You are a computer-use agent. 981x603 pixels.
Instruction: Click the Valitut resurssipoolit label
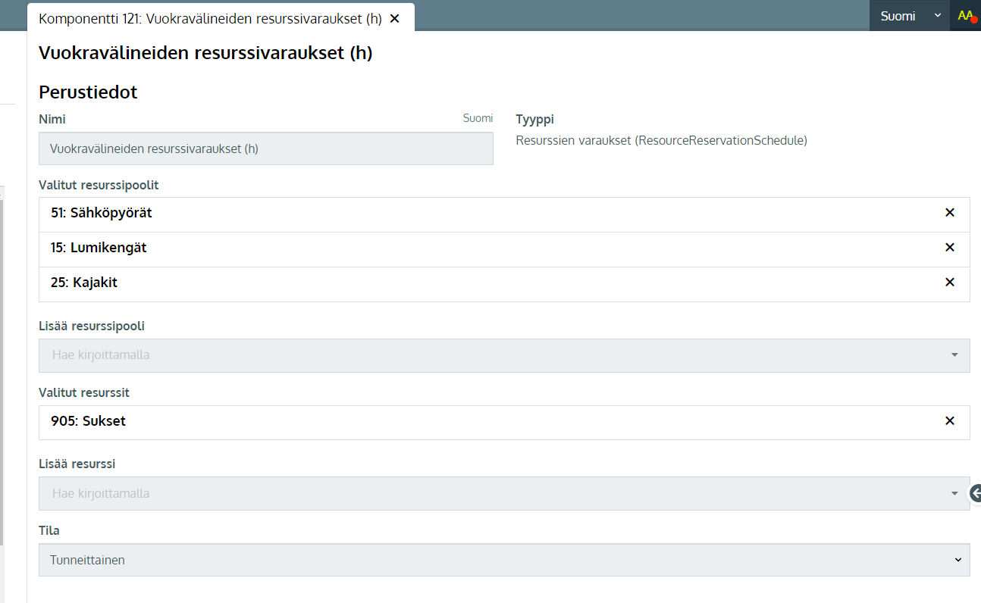[99, 185]
